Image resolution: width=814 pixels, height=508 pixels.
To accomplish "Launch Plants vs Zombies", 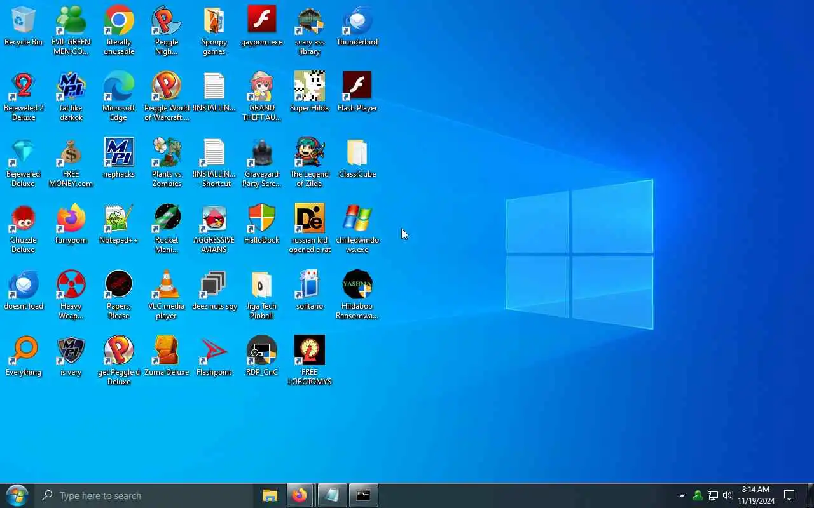I will click(x=167, y=163).
